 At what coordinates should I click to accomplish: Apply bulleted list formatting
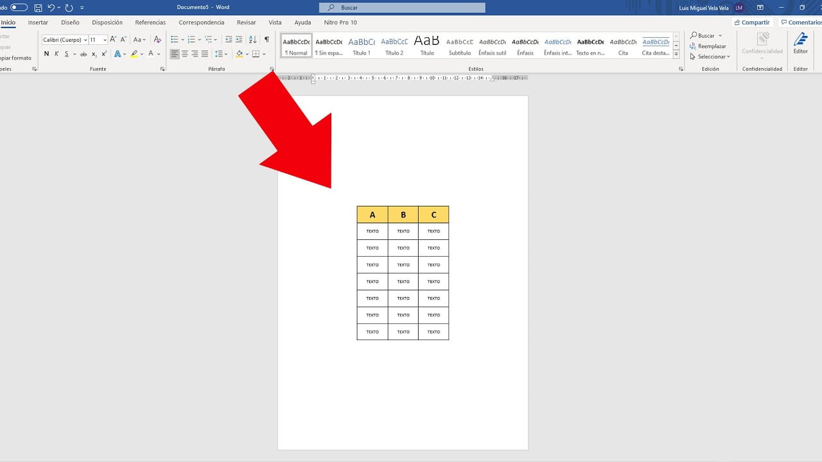[174, 40]
